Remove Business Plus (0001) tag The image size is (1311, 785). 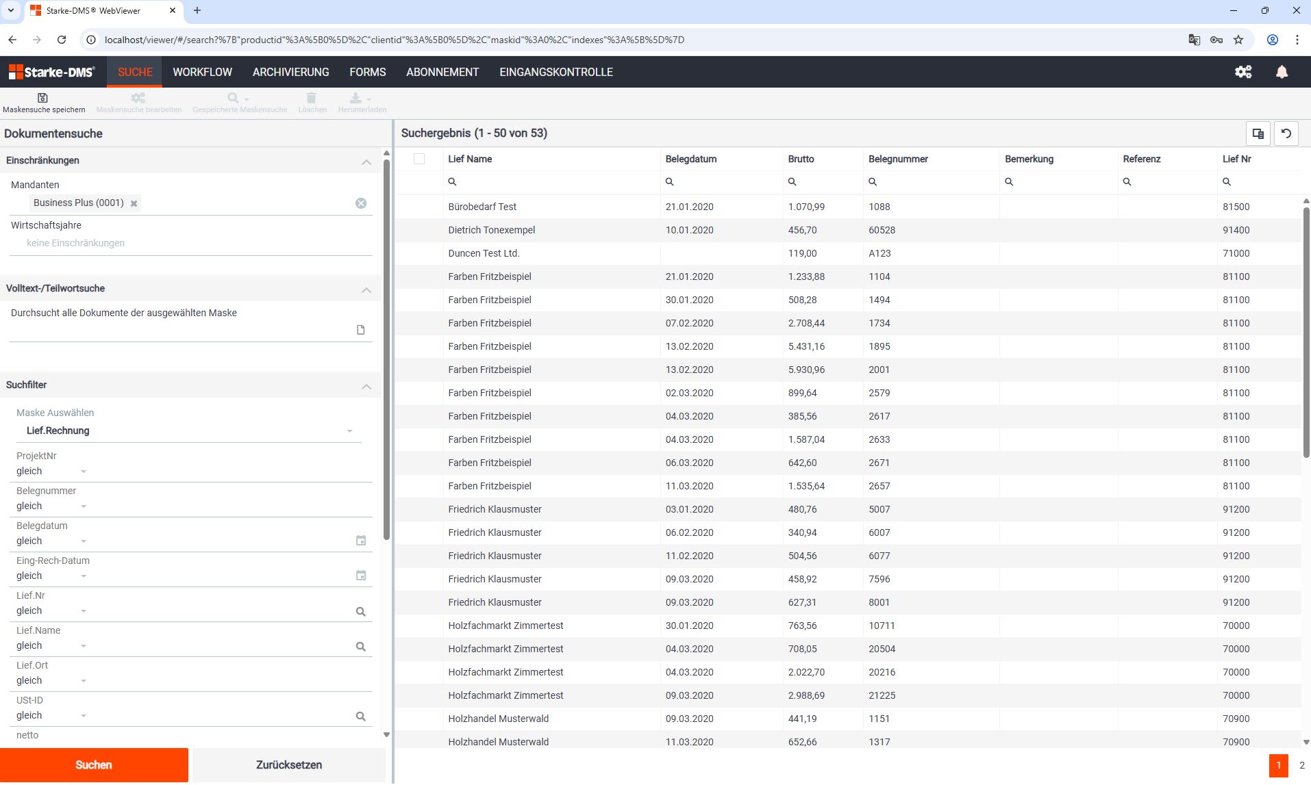pyautogui.click(x=134, y=203)
